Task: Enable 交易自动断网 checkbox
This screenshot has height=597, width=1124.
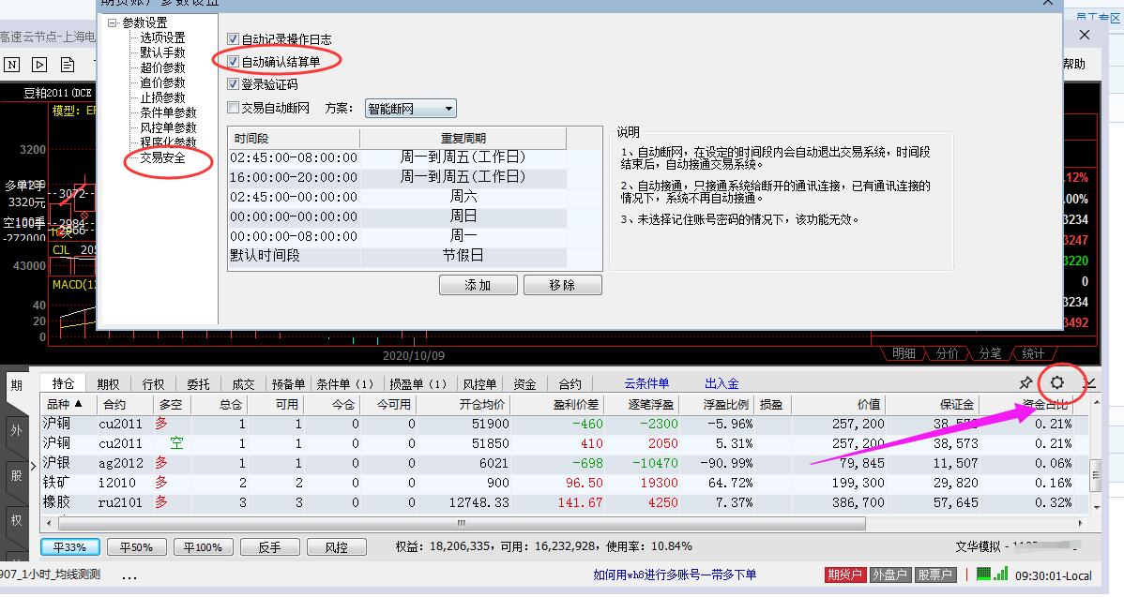Action: click(x=234, y=108)
